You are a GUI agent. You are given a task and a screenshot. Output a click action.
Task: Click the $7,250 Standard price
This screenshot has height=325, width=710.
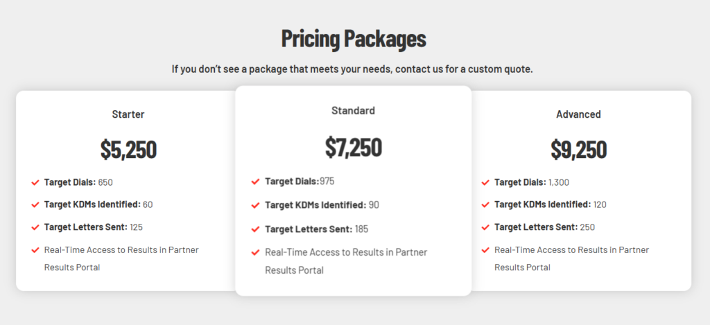point(353,146)
